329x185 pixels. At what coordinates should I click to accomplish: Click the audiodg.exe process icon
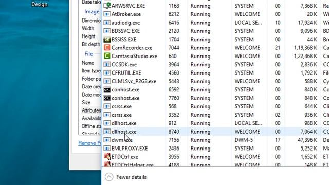click(107, 23)
